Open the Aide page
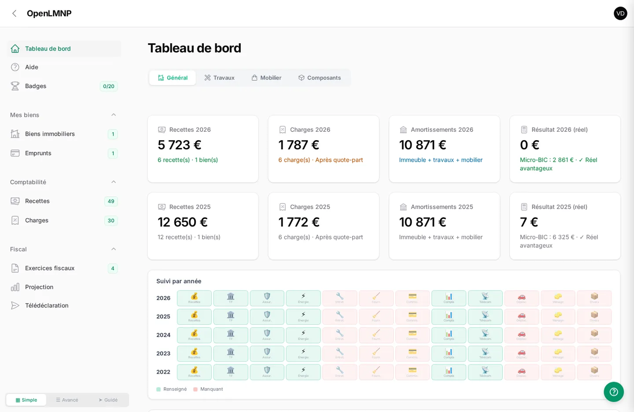This screenshot has height=412, width=634. coord(64,67)
